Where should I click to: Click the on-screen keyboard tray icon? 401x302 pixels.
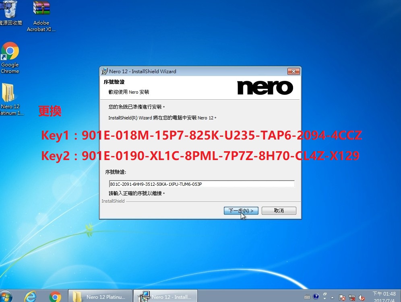point(307,297)
